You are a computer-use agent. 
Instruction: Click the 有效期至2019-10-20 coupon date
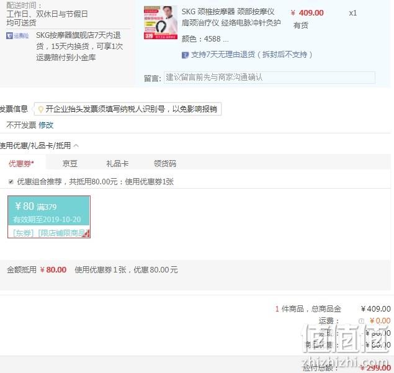(x=47, y=220)
